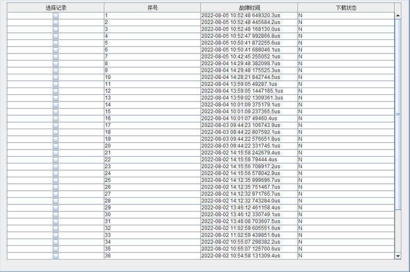Viewport: 410px width, 272px height.
Task: Select cell 2022-08-02 10:55:07 125700.6us
Action: (249, 249)
